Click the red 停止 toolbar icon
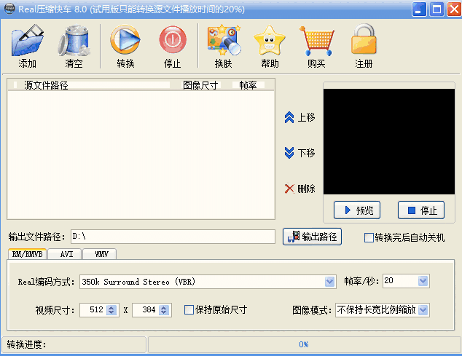Image resolution: width=462 pixels, height=356 pixels. click(x=173, y=40)
